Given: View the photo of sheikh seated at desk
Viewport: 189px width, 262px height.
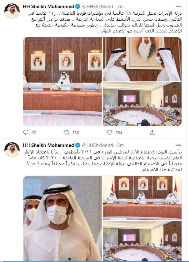Looking at the screenshot, I should tap(62, 81).
